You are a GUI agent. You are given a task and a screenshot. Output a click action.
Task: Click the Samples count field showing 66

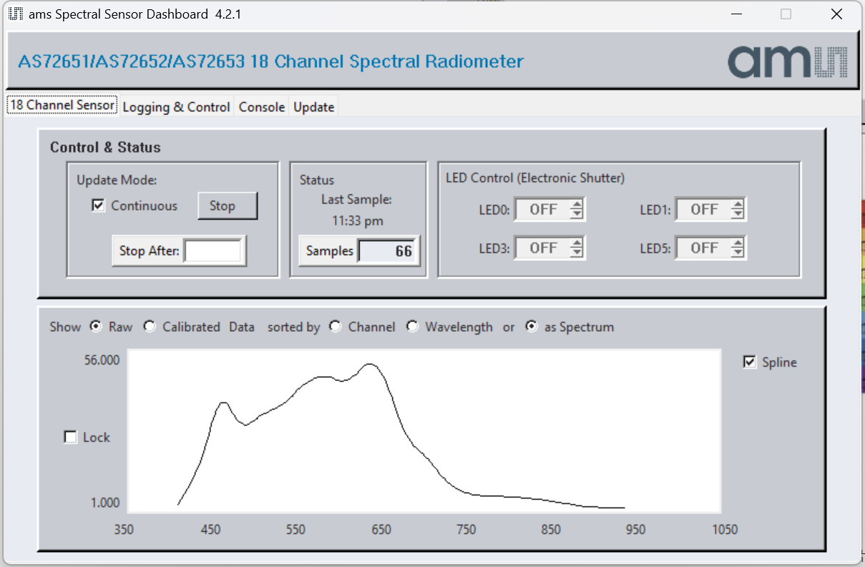(387, 251)
